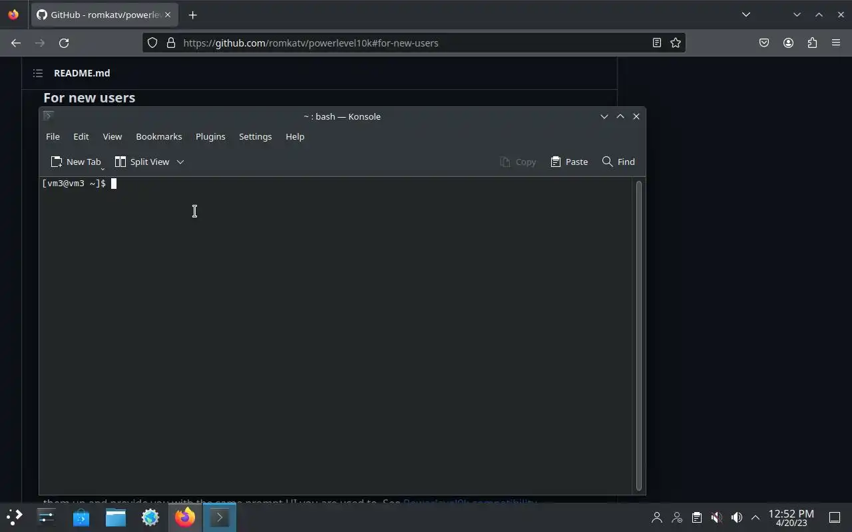Open the Bookmarks menu
Screen dimensions: 852x532
point(159,136)
